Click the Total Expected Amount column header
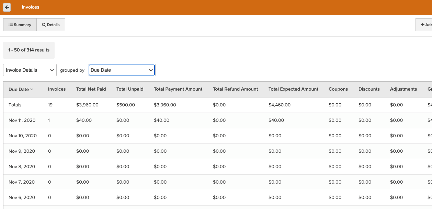Image resolution: width=432 pixels, height=209 pixels. point(293,89)
